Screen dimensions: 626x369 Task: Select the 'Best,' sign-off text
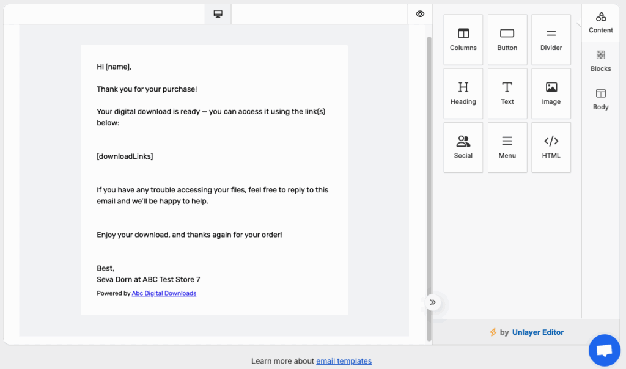point(105,268)
